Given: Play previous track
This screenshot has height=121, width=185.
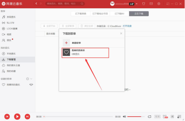Looking at the screenshot, I should click(x=7, y=117).
